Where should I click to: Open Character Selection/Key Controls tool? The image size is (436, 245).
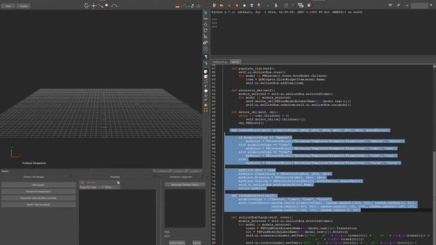pyautogui.click(x=38, y=198)
